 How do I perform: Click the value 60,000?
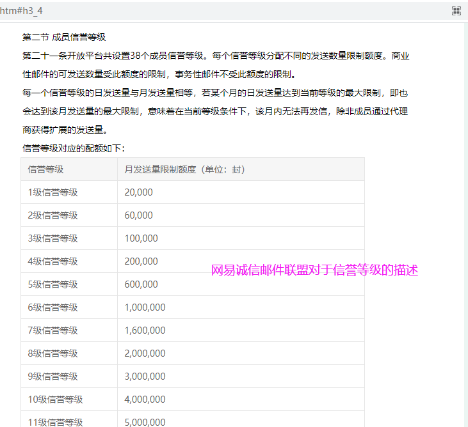138,215
